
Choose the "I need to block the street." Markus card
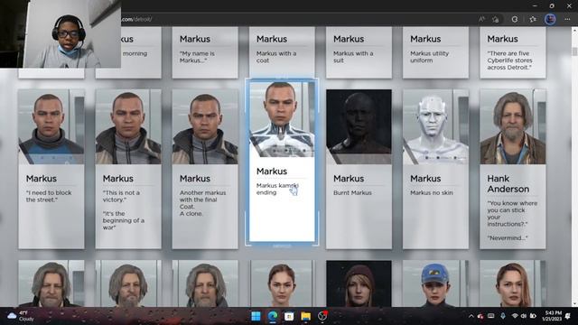coord(51,169)
